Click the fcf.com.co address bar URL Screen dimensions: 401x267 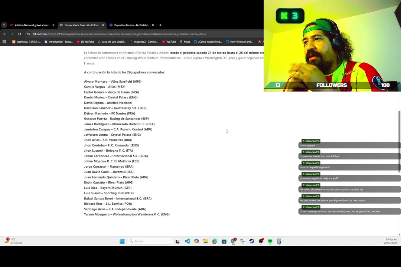(x=120, y=34)
